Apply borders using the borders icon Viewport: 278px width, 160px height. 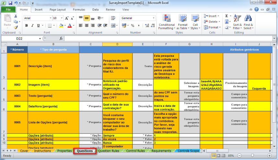tap(50, 25)
